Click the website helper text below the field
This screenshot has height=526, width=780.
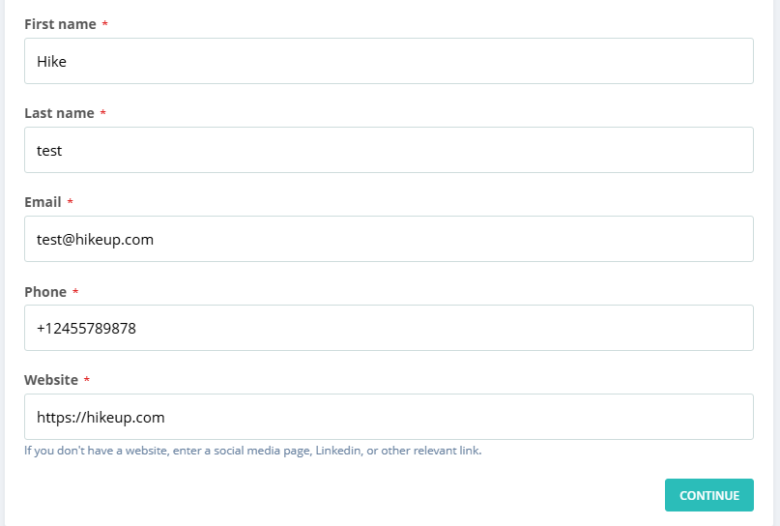pyautogui.click(x=252, y=451)
